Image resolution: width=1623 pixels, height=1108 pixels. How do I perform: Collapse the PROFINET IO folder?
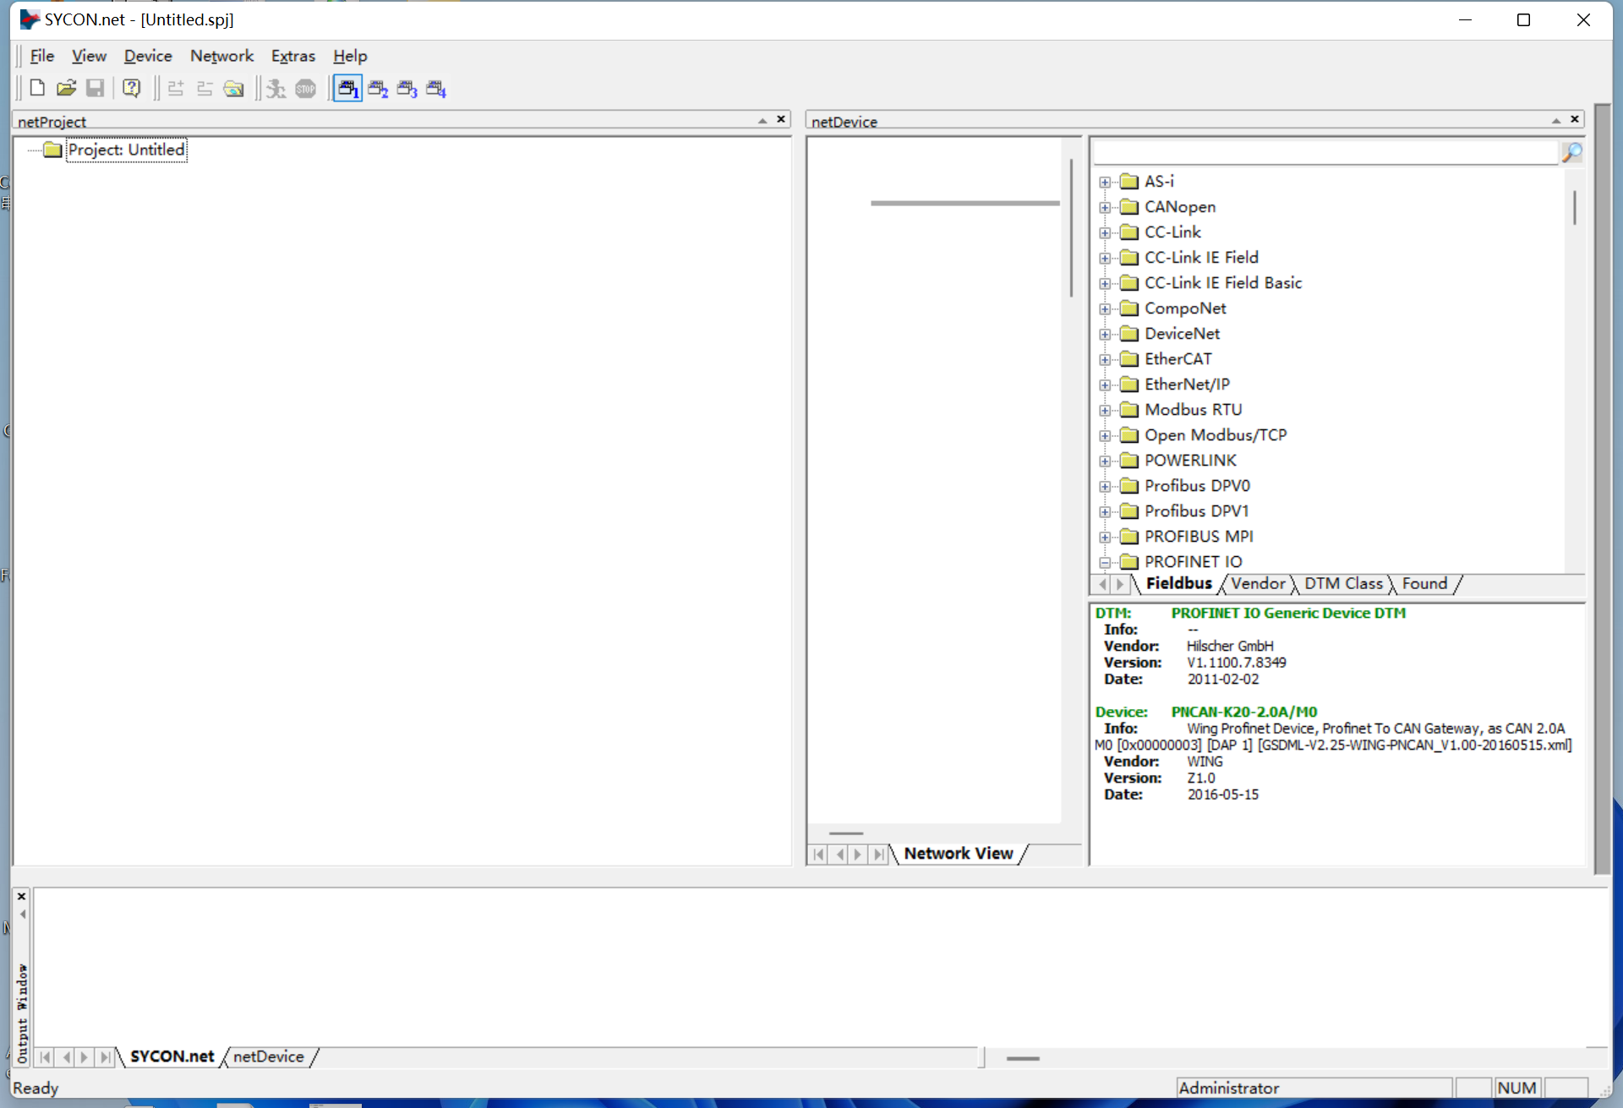point(1105,562)
